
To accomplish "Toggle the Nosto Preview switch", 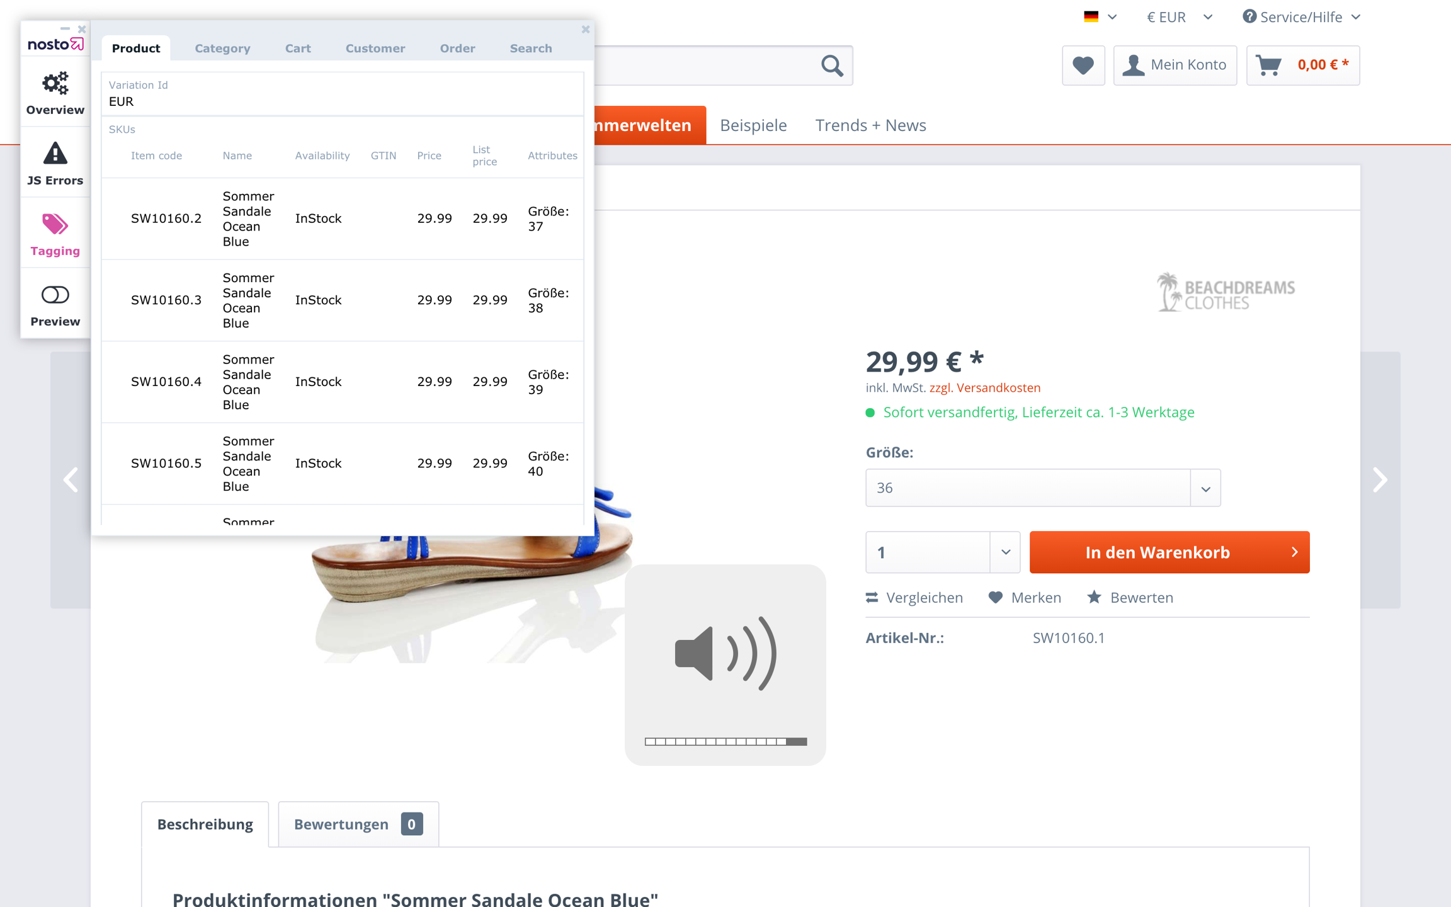I will pyautogui.click(x=55, y=295).
